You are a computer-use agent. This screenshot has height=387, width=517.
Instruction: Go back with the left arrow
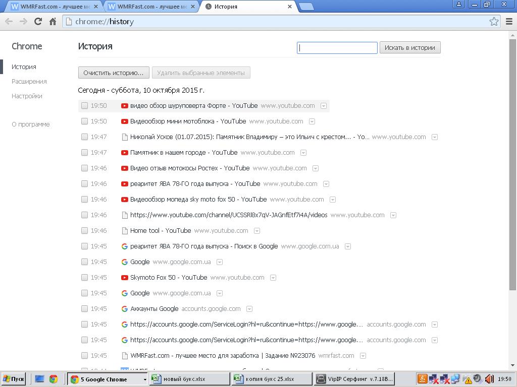(9, 21)
